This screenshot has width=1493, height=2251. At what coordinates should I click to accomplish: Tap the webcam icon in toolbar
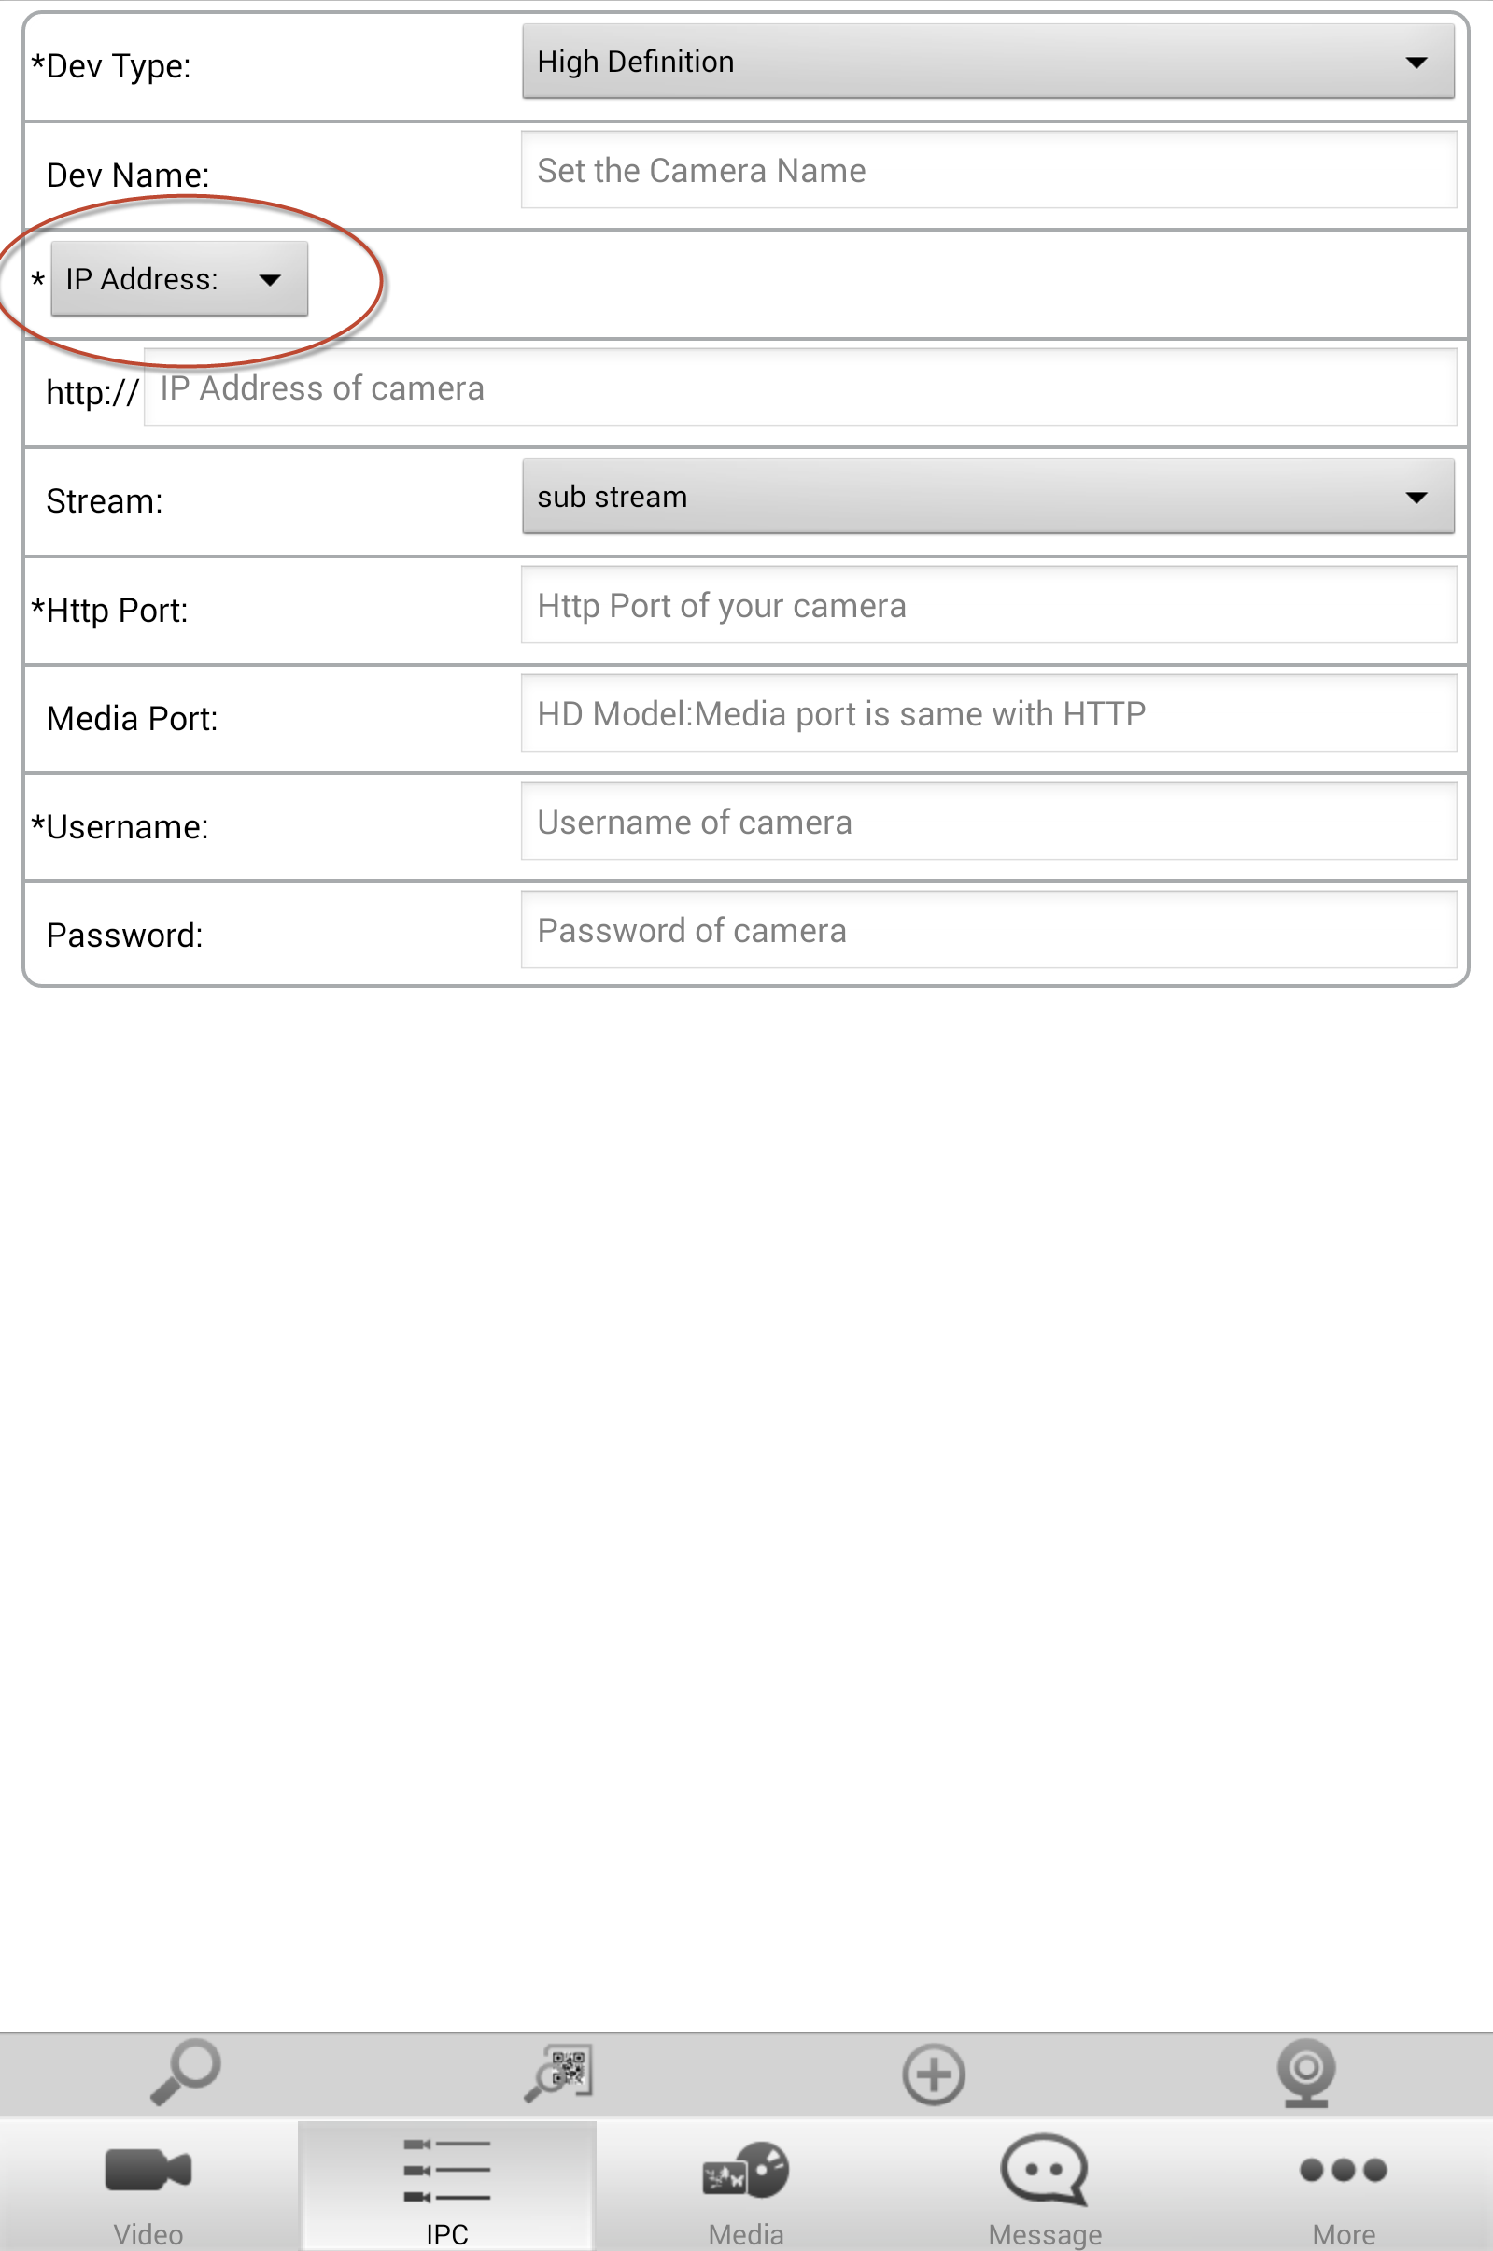tap(1306, 2072)
